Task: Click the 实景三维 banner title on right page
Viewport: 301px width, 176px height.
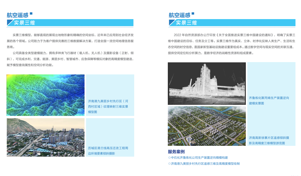Action: [186, 23]
